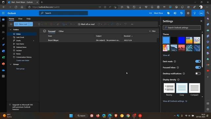Select the sunset palm trees theme

pyautogui.click(x=182, y=48)
